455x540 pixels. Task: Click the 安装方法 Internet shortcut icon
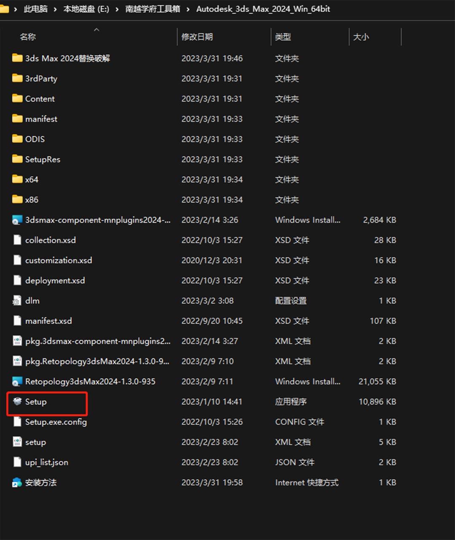(17, 483)
